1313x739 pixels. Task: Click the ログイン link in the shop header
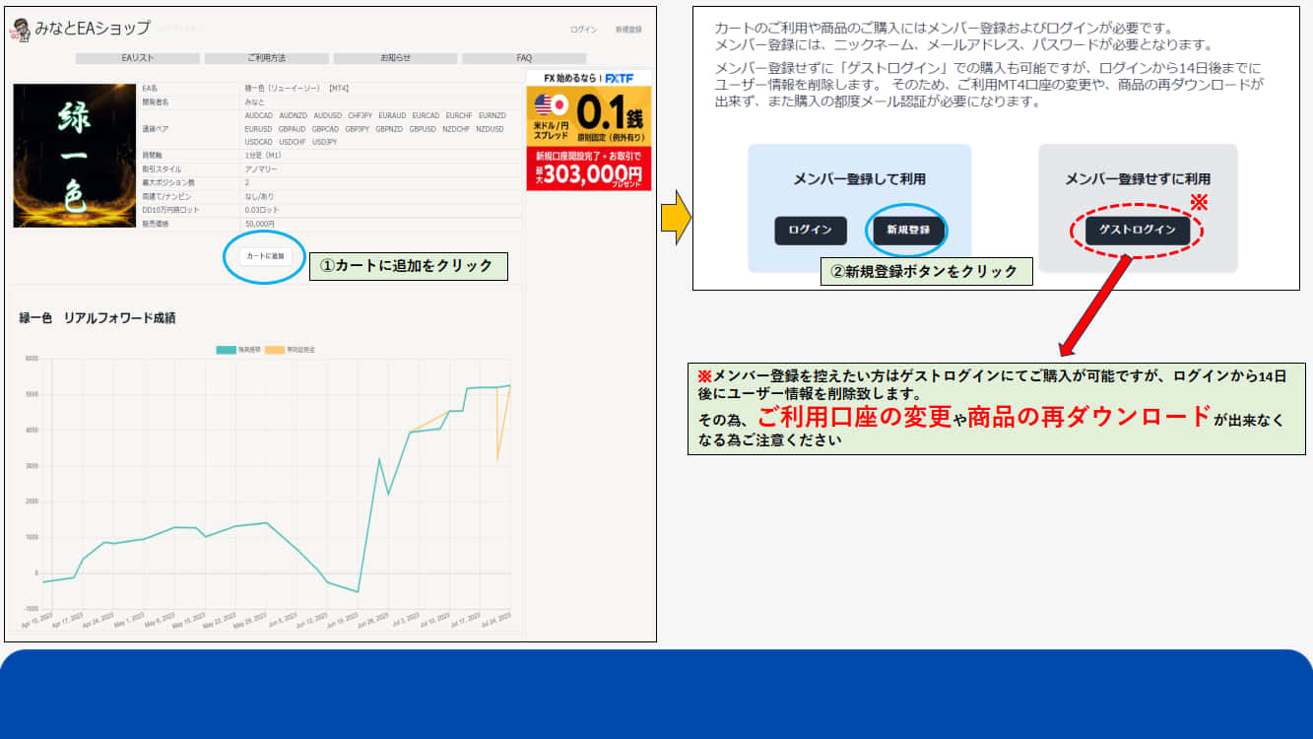(583, 30)
